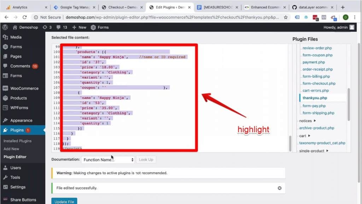This screenshot has height=204, width=362.
Task: Open the Media library from the sidebar
Action: (x=16, y=37)
